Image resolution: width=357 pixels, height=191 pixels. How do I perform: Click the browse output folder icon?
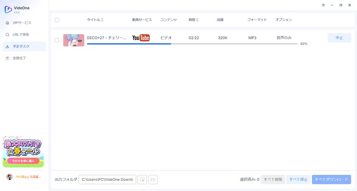[142, 179]
